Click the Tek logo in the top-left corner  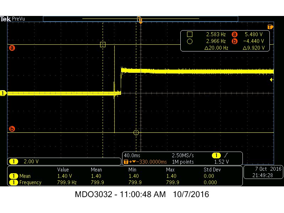coord(6,18)
